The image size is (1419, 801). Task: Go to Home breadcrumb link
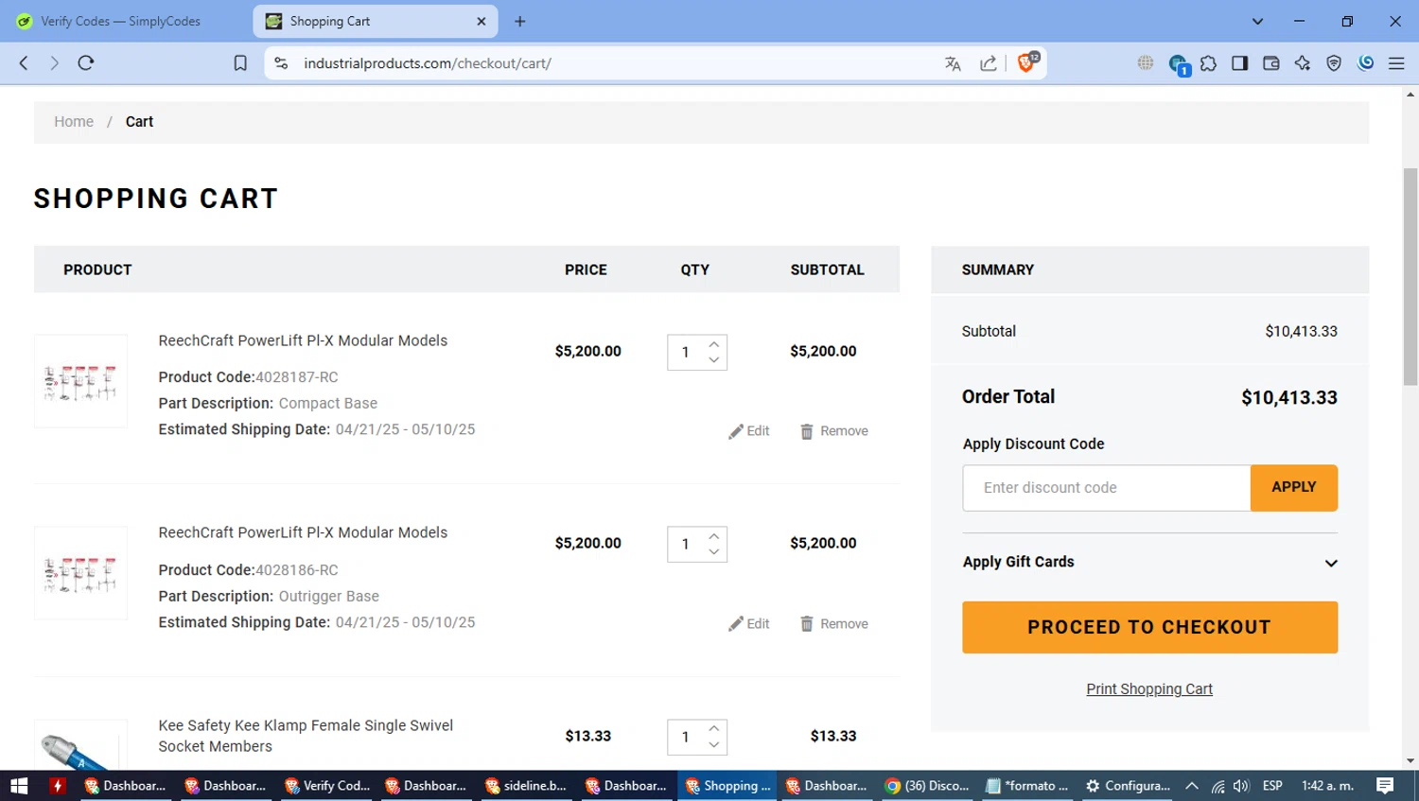pos(74,122)
